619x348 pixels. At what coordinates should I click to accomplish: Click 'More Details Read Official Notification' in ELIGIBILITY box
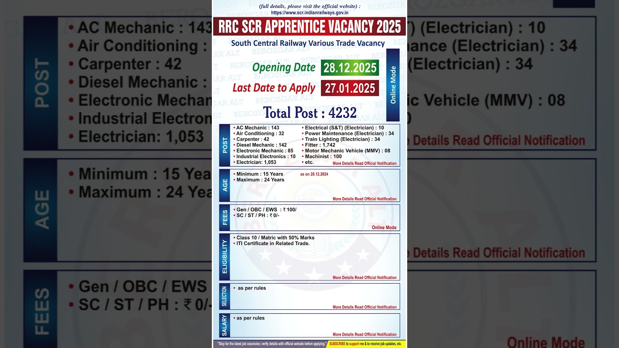pos(365,278)
